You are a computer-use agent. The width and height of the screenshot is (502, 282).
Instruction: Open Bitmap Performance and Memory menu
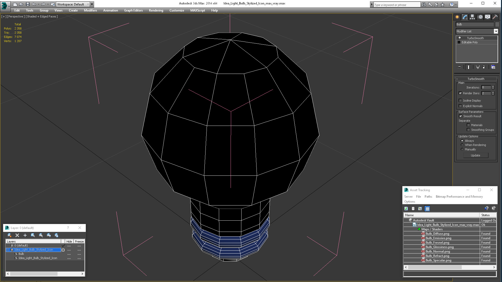[x=459, y=197]
